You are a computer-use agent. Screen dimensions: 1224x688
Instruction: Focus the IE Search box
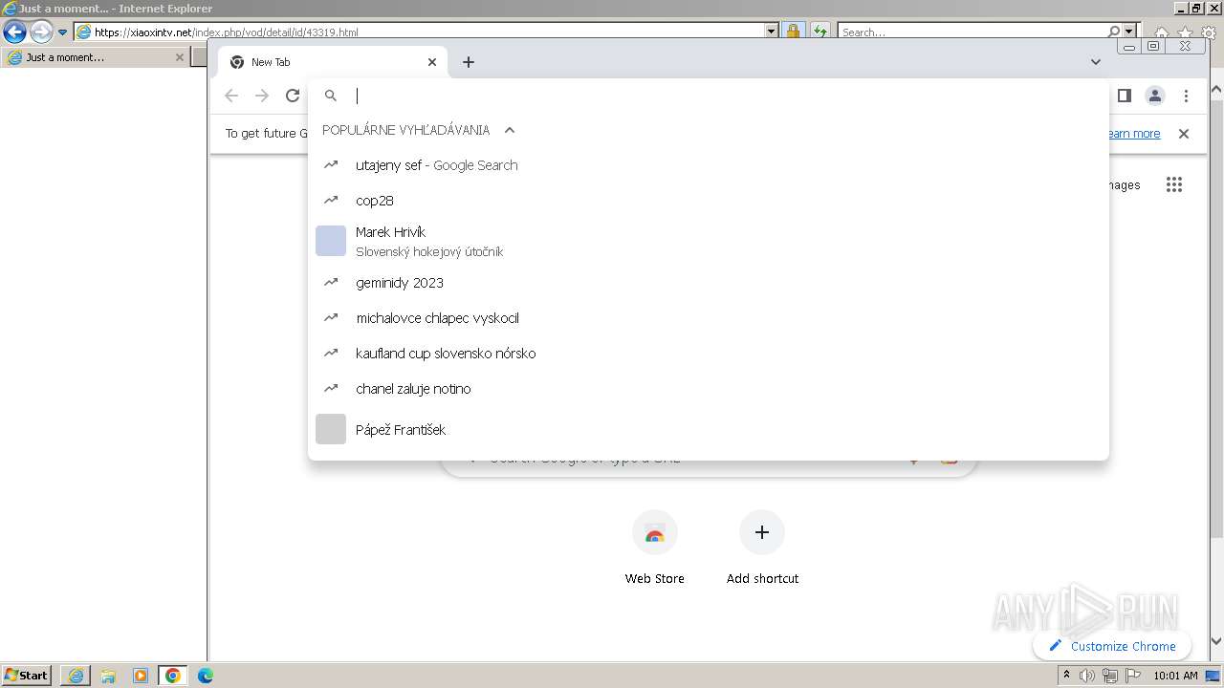(x=972, y=32)
